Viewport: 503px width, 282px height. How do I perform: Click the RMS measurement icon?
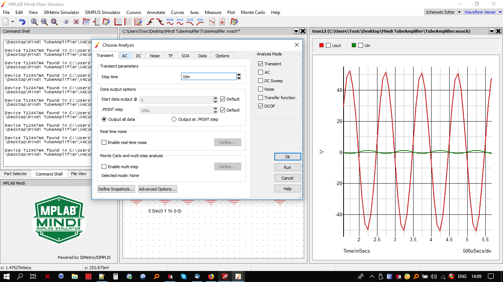[170, 22]
